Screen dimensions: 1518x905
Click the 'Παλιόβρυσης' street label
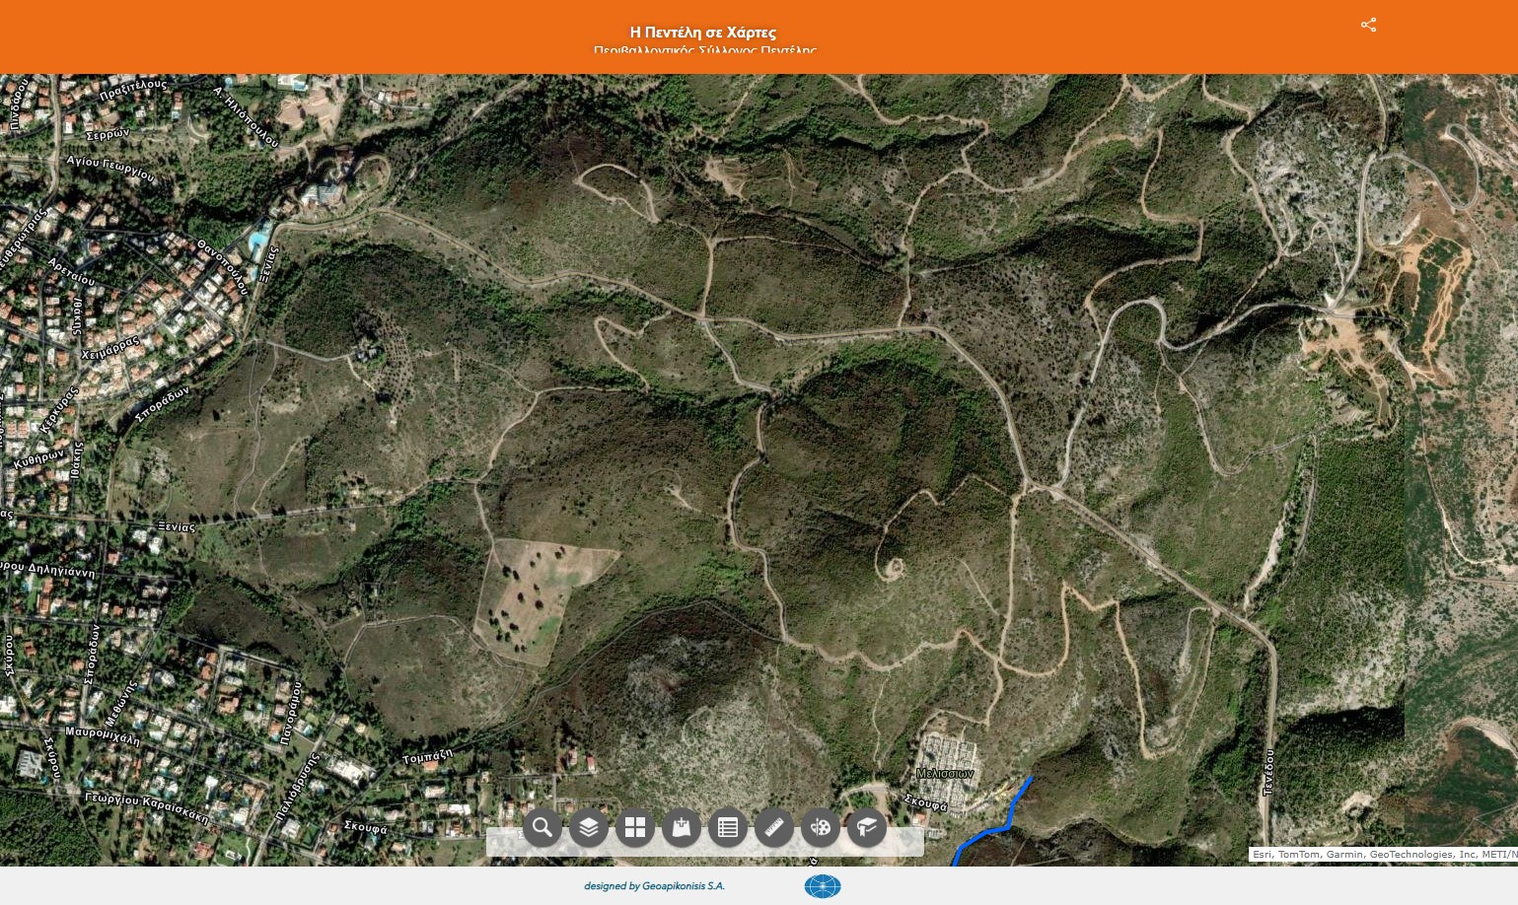(x=298, y=788)
